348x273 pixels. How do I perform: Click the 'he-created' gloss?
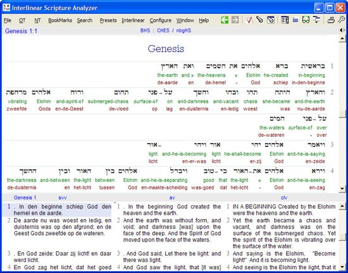click(276, 75)
